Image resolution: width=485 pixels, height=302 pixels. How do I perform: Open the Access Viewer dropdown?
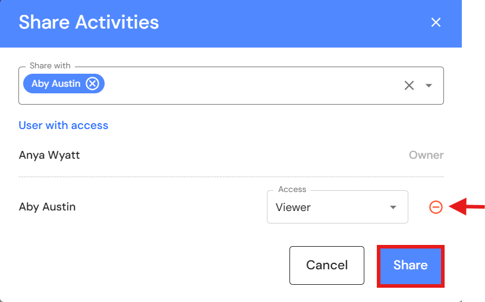(x=337, y=207)
